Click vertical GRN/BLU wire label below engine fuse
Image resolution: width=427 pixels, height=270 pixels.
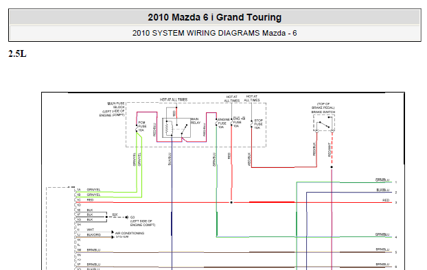point(214,160)
